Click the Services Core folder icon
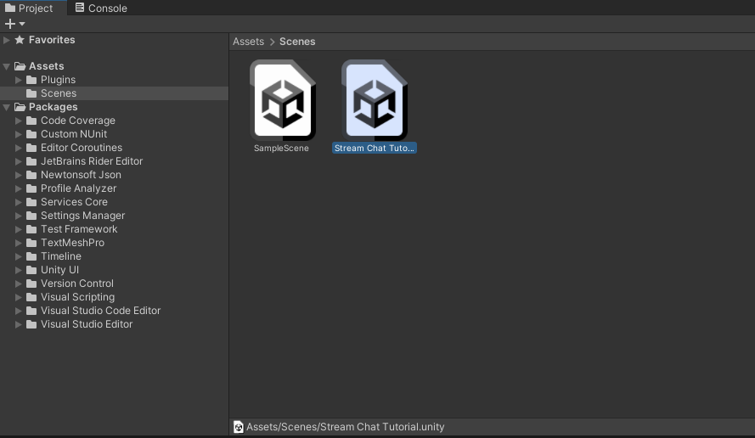This screenshot has height=438, width=755. pyautogui.click(x=31, y=202)
